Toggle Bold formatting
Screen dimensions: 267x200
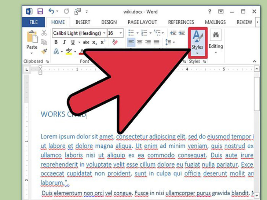pyautogui.click(x=56, y=42)
